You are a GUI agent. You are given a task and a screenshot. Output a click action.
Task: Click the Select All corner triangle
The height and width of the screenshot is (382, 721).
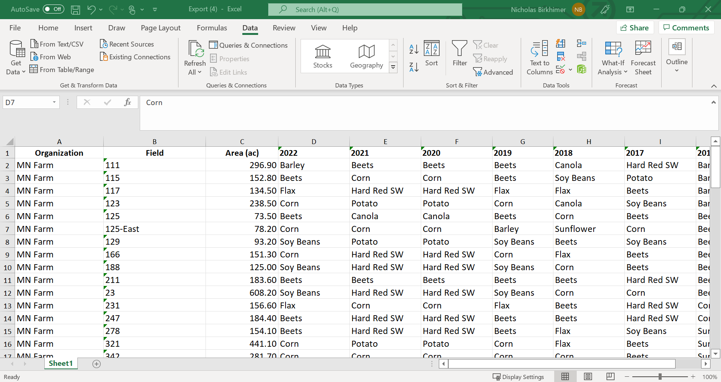tap(10, 141)
